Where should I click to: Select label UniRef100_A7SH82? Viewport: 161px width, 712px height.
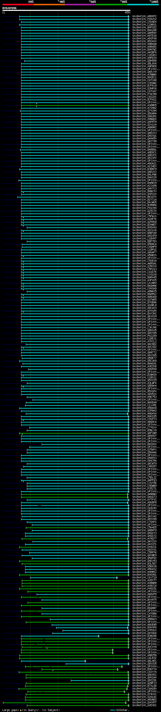pos(144,108)
